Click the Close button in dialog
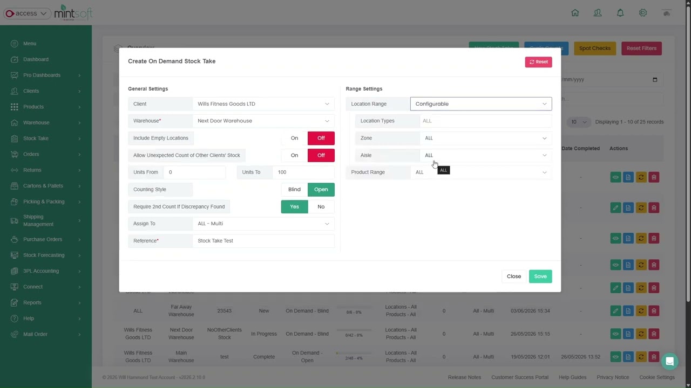The width and height of the screenshot is (691, 388). click(x=514, y=276)
